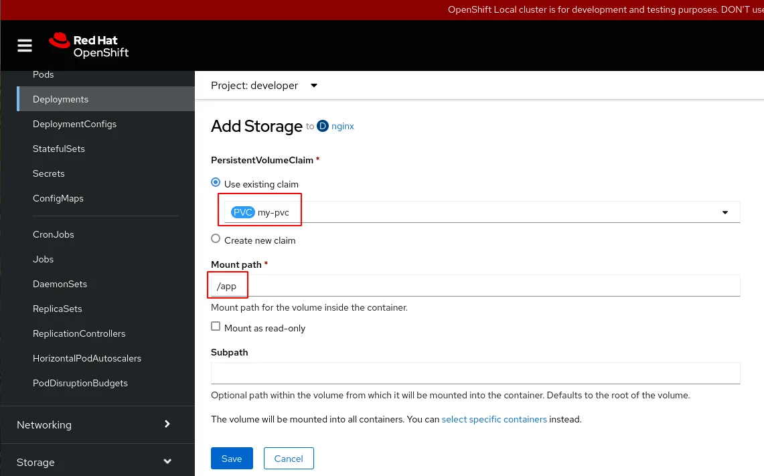Viewport: 764px width, 476px height.
Task: Click the select specific containers link
Action: click(x=494, y=419)
